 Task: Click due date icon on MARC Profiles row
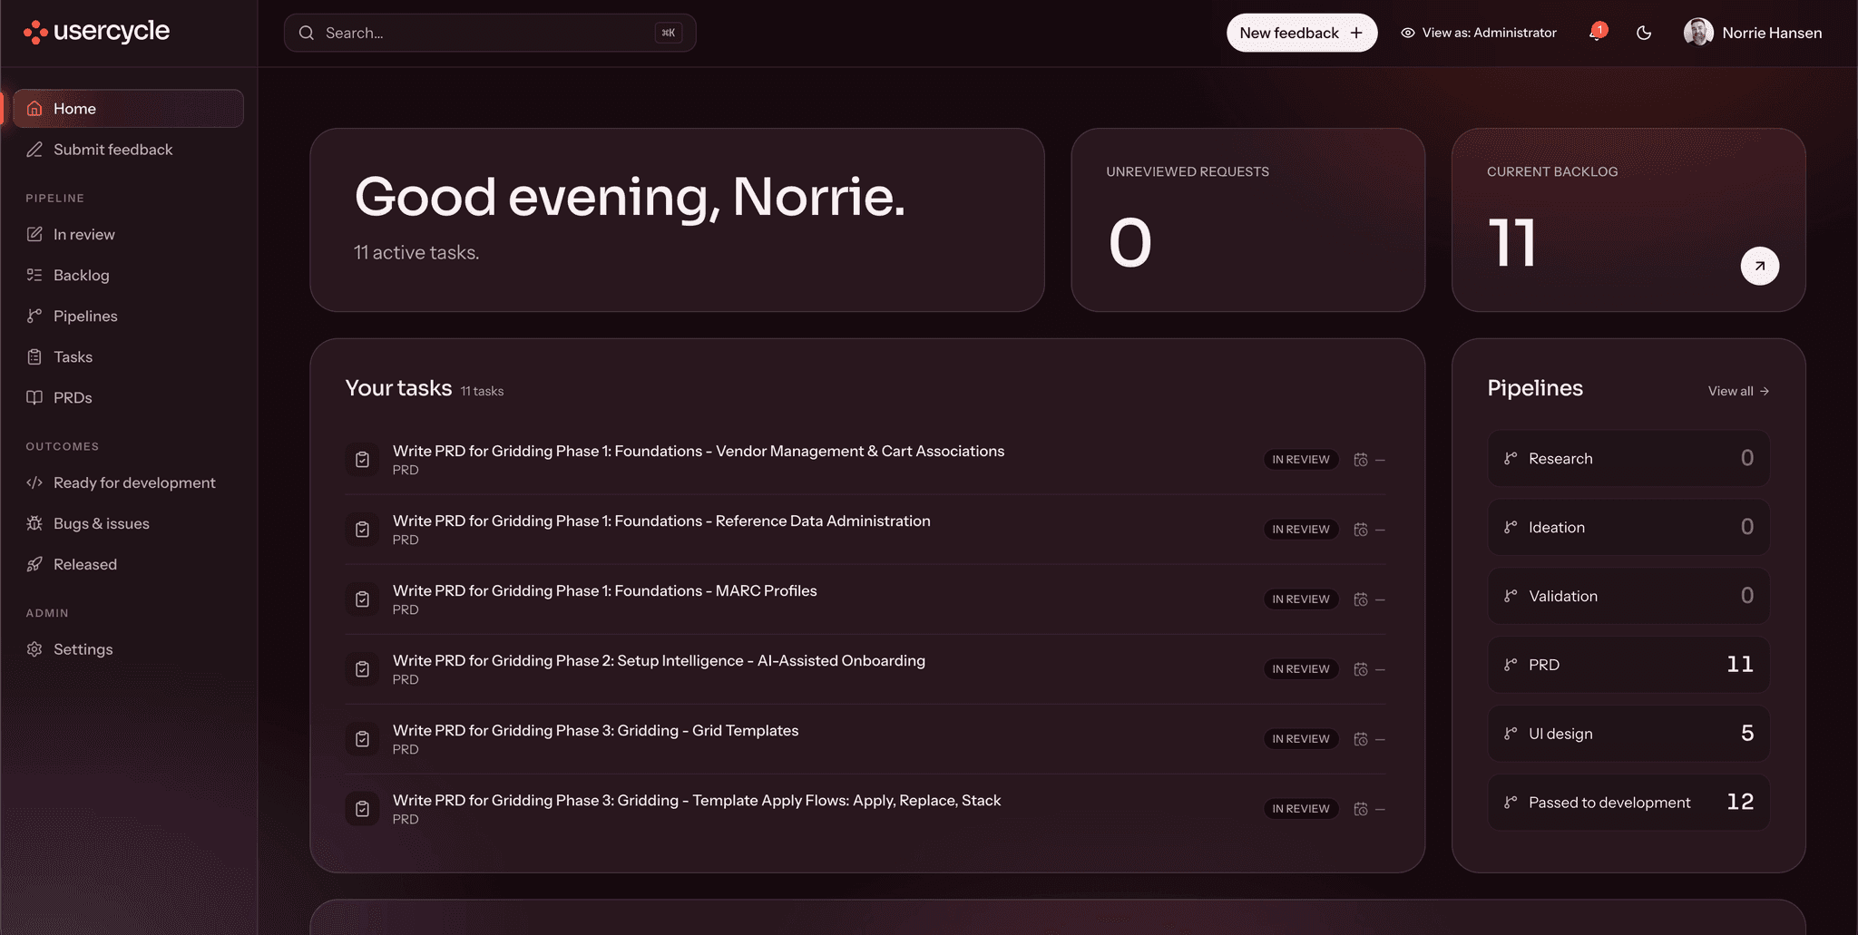(x=1361, y=599)
